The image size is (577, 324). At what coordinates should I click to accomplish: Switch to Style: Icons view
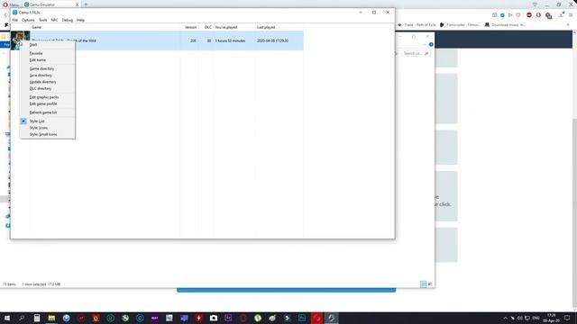48,128
